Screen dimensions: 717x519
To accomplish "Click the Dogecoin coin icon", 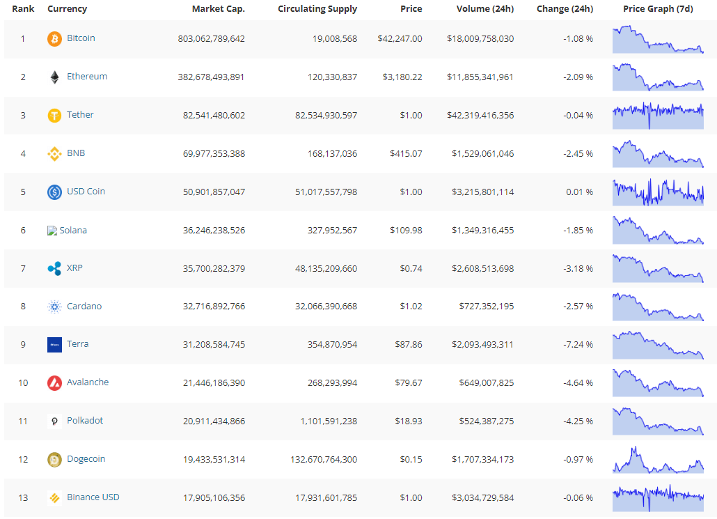I will pyautogui.click(x=54, y=460).
